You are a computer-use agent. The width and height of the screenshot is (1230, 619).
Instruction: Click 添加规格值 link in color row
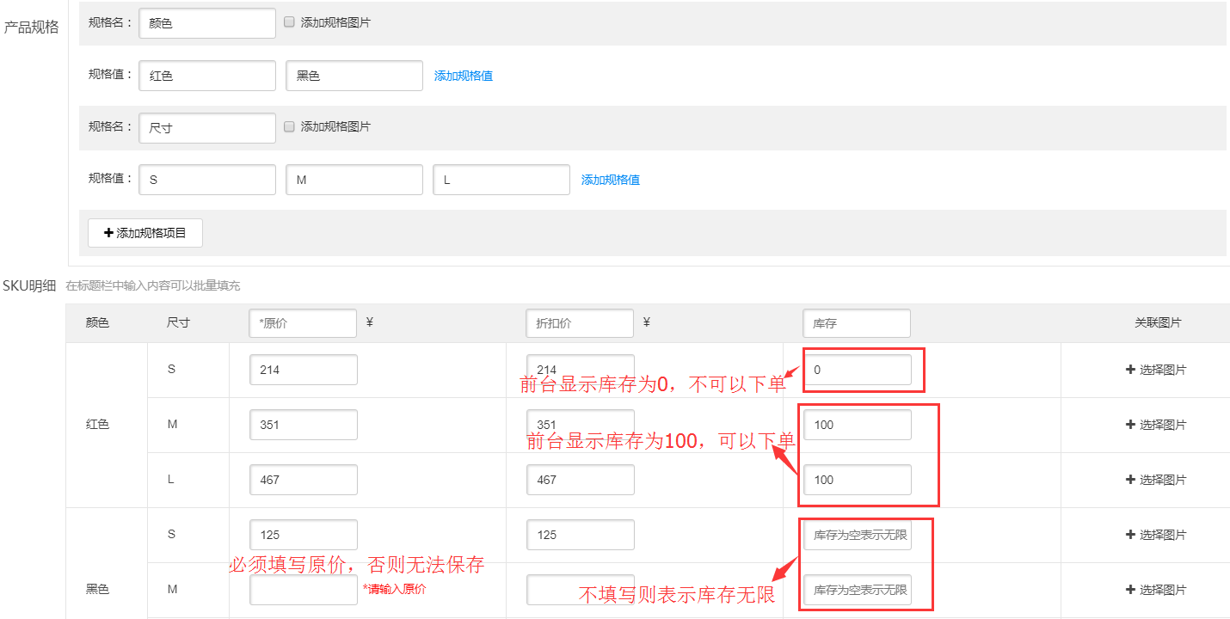point(463,76)
